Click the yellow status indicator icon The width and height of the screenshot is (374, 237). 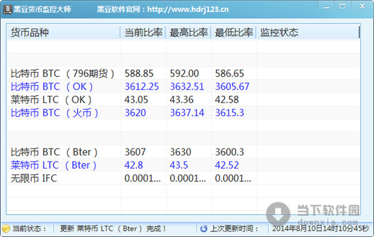click(6, 229)
